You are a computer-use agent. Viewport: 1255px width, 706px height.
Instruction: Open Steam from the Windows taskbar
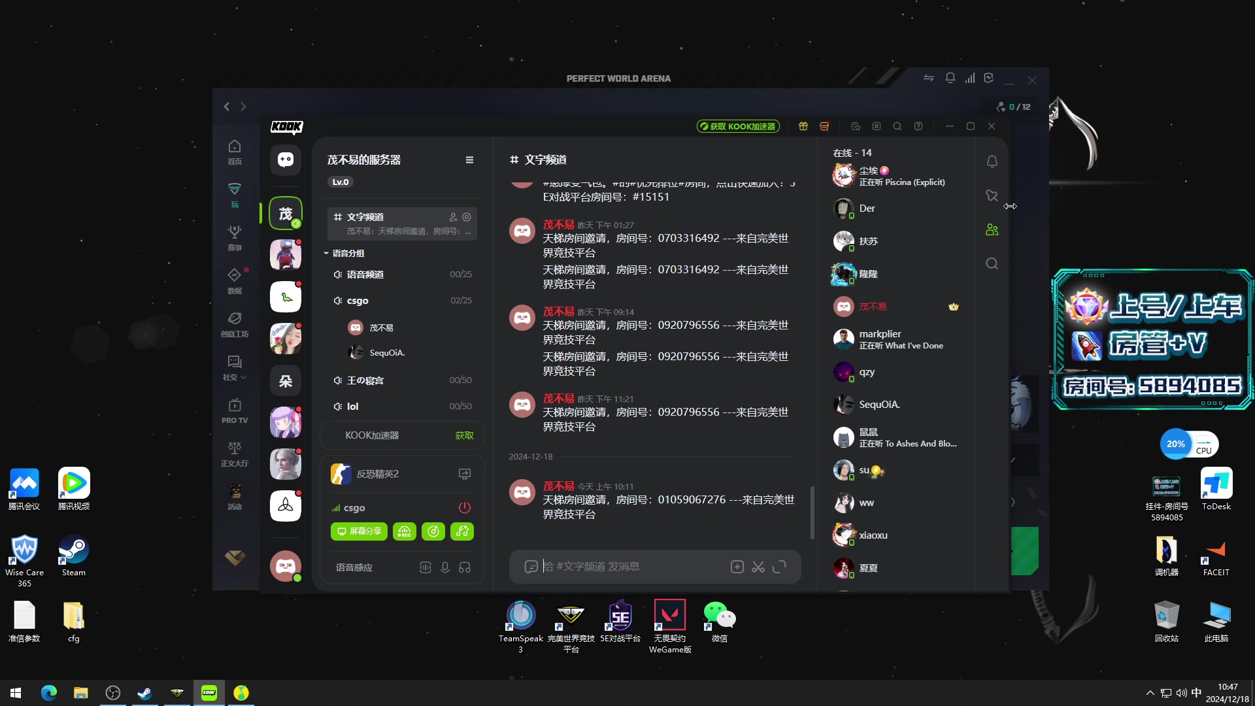144,693
